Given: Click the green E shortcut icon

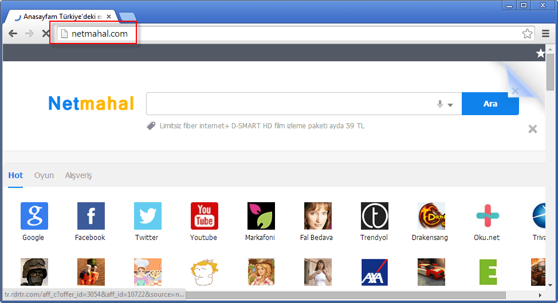Looking at the screenshot, I should 488,272.
